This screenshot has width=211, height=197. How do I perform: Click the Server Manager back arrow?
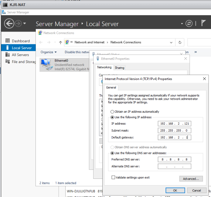click(x=9, y=24)
